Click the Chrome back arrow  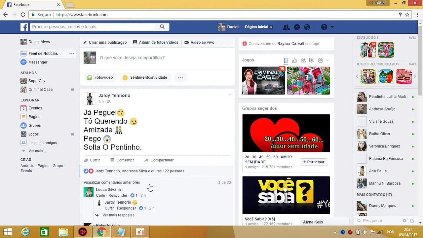click(x=6, y=15)
